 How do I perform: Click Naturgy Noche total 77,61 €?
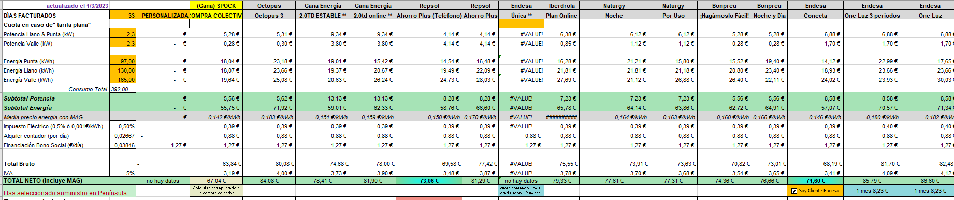[614, 181]
